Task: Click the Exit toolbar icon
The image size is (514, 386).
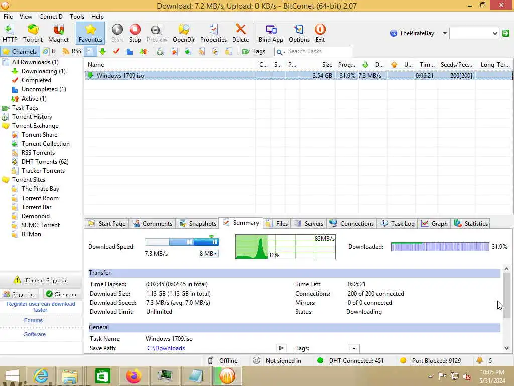Action: click(x=320, y=33)
